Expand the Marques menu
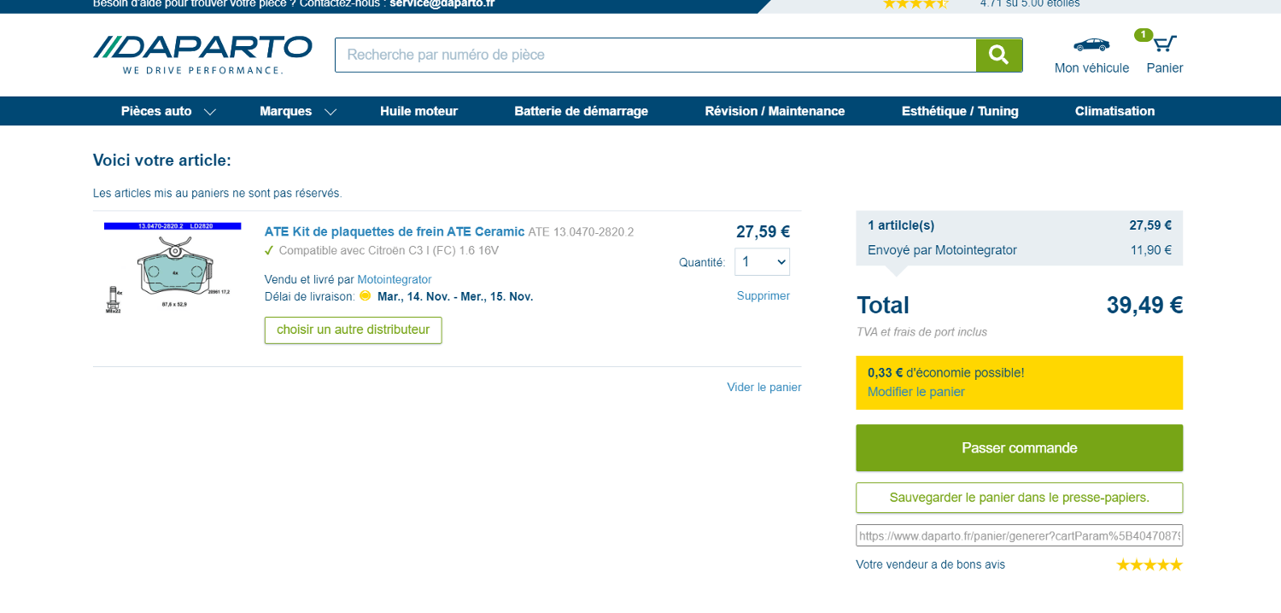 (298, 111)
